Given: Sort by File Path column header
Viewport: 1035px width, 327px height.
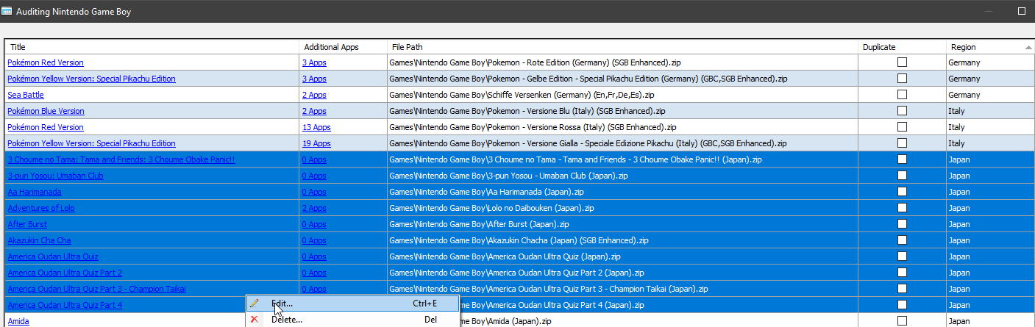Looking at the screenshot, I should tap(622, 47).
